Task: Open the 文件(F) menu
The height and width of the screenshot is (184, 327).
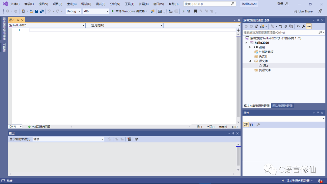Action: point(15,4)
